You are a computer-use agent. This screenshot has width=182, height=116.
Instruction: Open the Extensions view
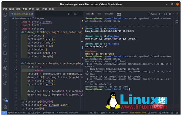(5, 53)
